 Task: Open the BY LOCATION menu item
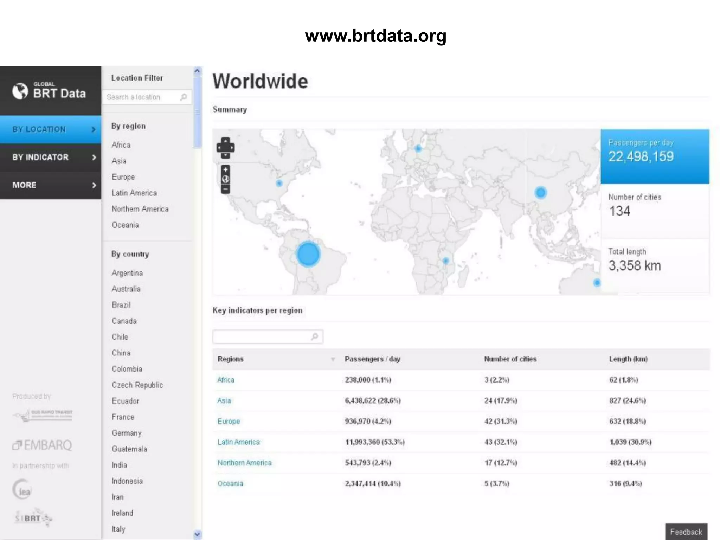coord(39,129)
